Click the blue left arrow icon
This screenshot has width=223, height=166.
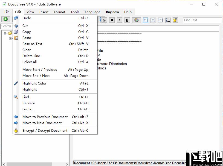[16, 117]
